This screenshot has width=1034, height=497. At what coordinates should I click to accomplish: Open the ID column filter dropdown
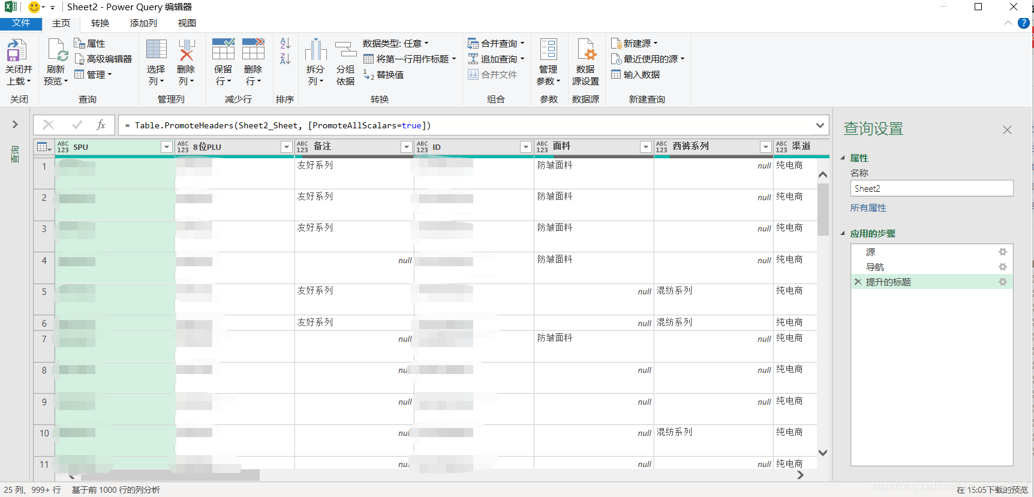[526, 147]
